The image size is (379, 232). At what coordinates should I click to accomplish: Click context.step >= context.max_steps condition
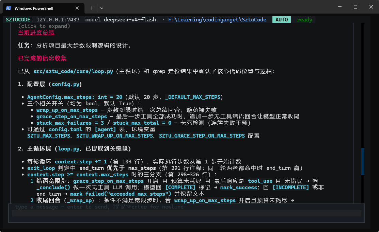[78, 175]
